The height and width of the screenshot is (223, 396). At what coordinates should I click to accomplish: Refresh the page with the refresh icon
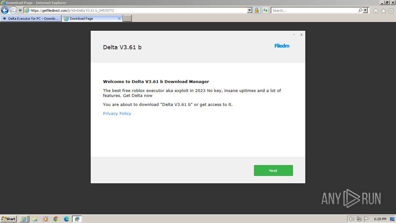265,11
